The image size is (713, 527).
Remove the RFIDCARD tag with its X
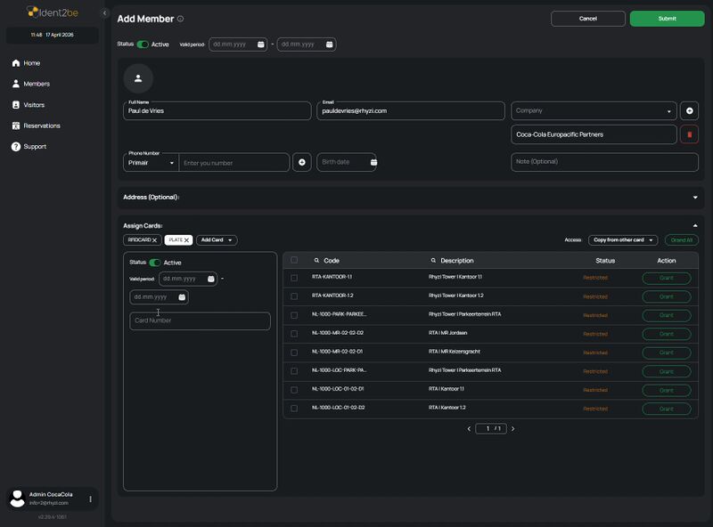154,240
